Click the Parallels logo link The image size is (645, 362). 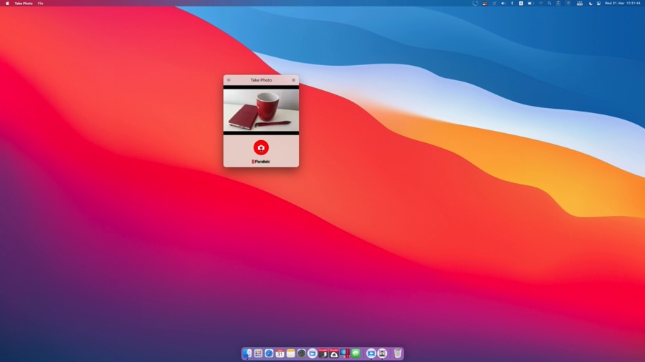[x=261, y=162]
